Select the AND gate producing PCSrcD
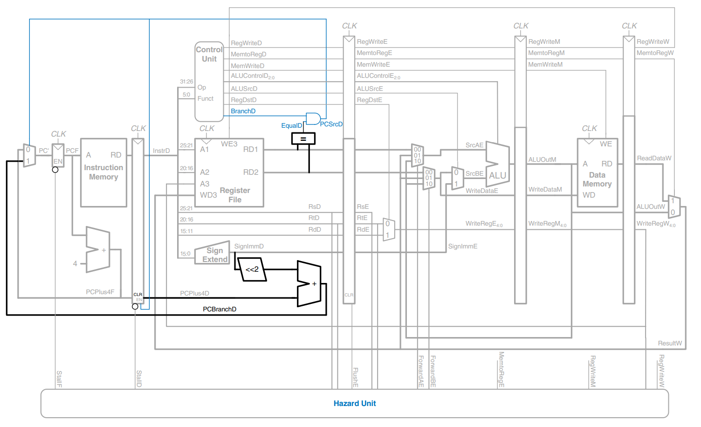The width and height of the screenshot is (701, 427). (313, 119)
